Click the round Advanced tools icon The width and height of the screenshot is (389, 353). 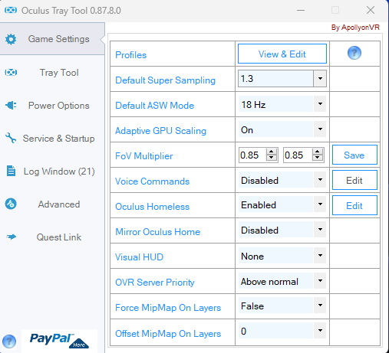(11, 204)
